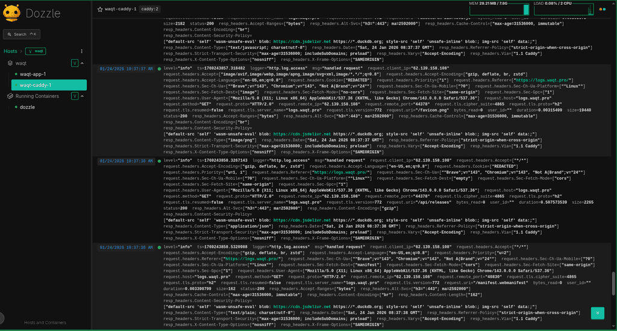The height and width of the screenshot is (331, 617).
Task: Click the host badge on waqt row
Action: coord(75,63)
